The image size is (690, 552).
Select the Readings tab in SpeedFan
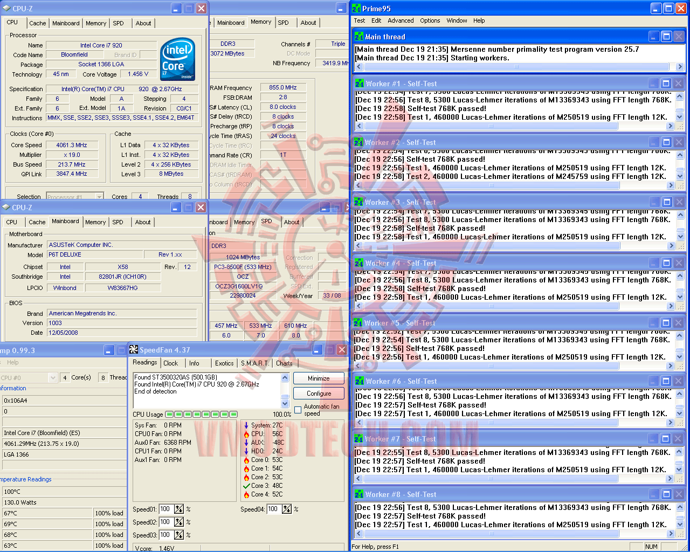(145, 363)
